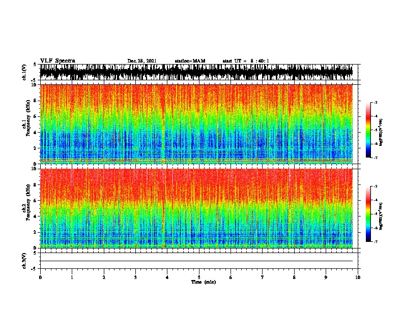Click the "10" kHz tick on ch.2 frequency axis
This screenshot has width=403, height=311.
coord(34,169)
